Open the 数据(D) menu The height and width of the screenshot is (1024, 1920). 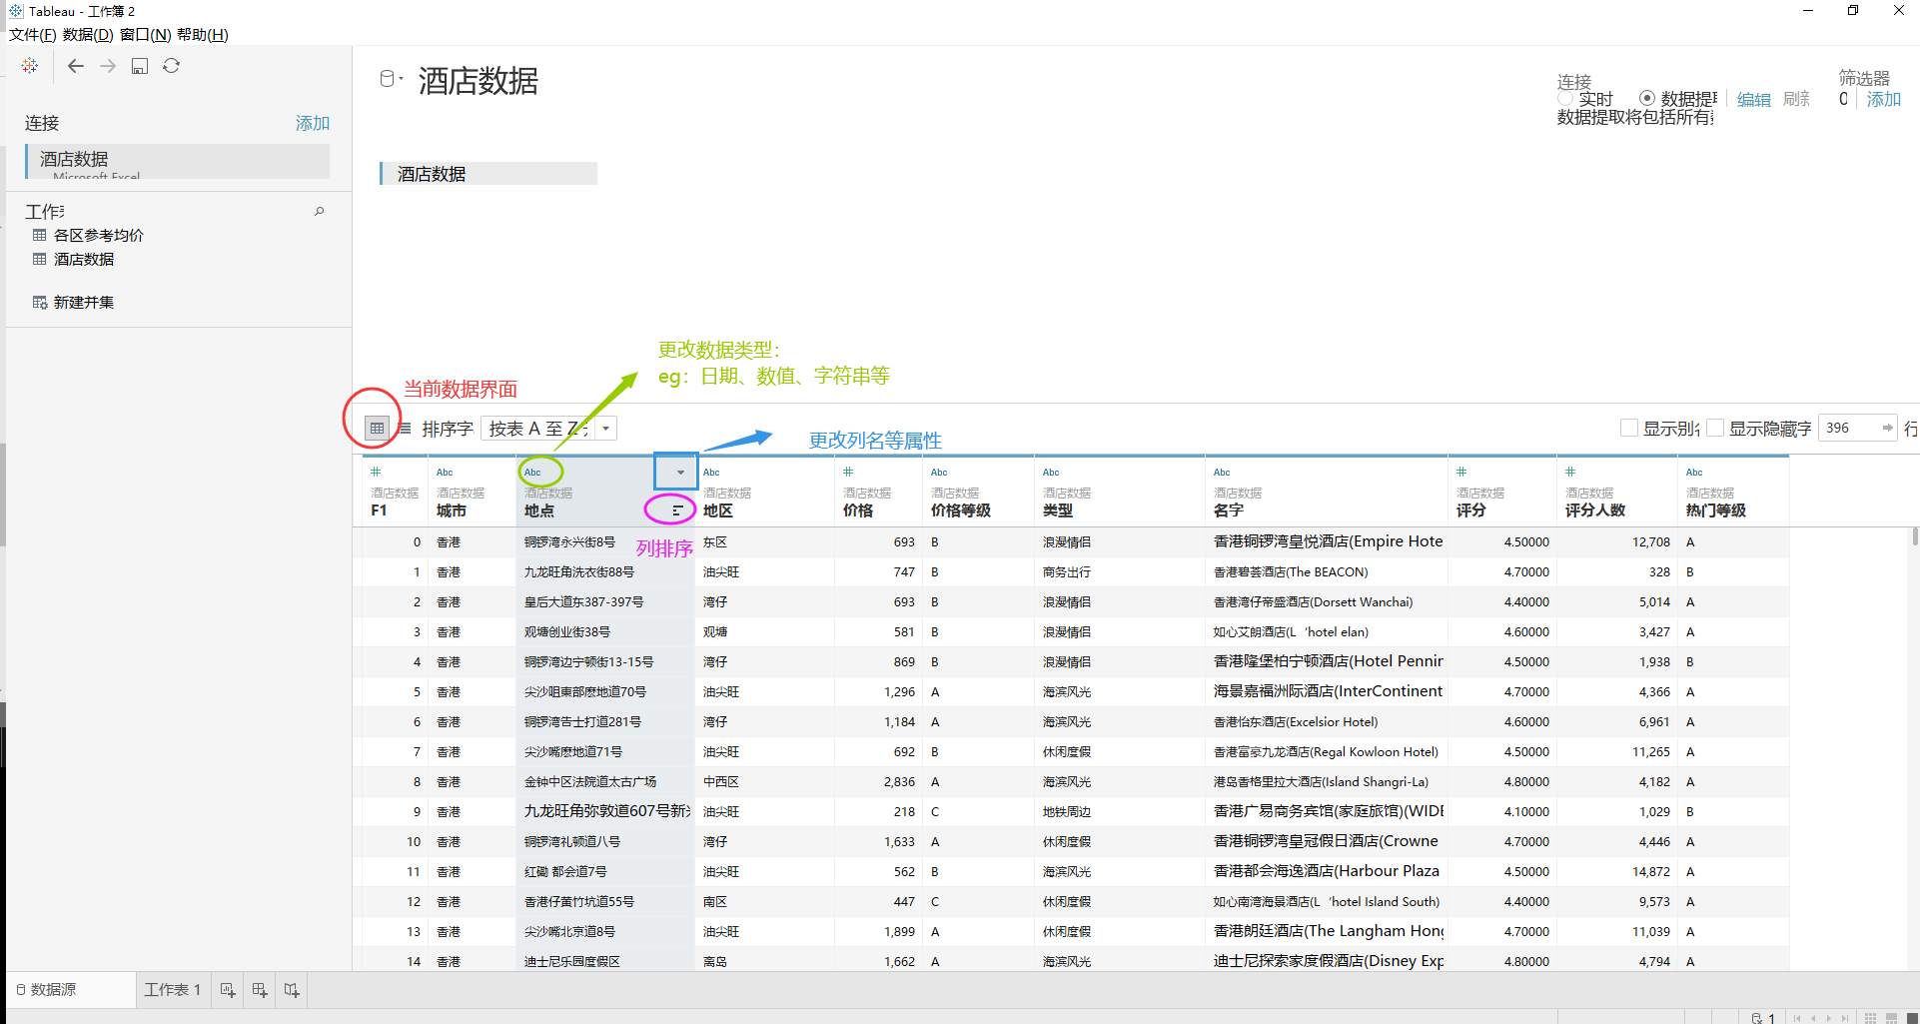pyautogui.click(x=88, y=35)
